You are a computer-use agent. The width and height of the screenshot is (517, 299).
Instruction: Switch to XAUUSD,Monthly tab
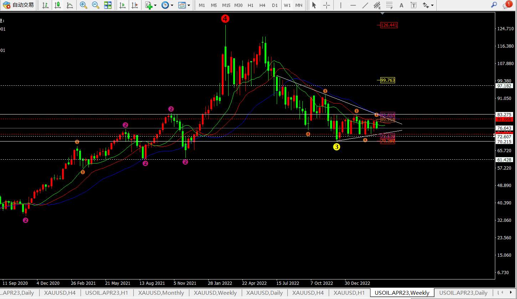[x=161, y=293]
